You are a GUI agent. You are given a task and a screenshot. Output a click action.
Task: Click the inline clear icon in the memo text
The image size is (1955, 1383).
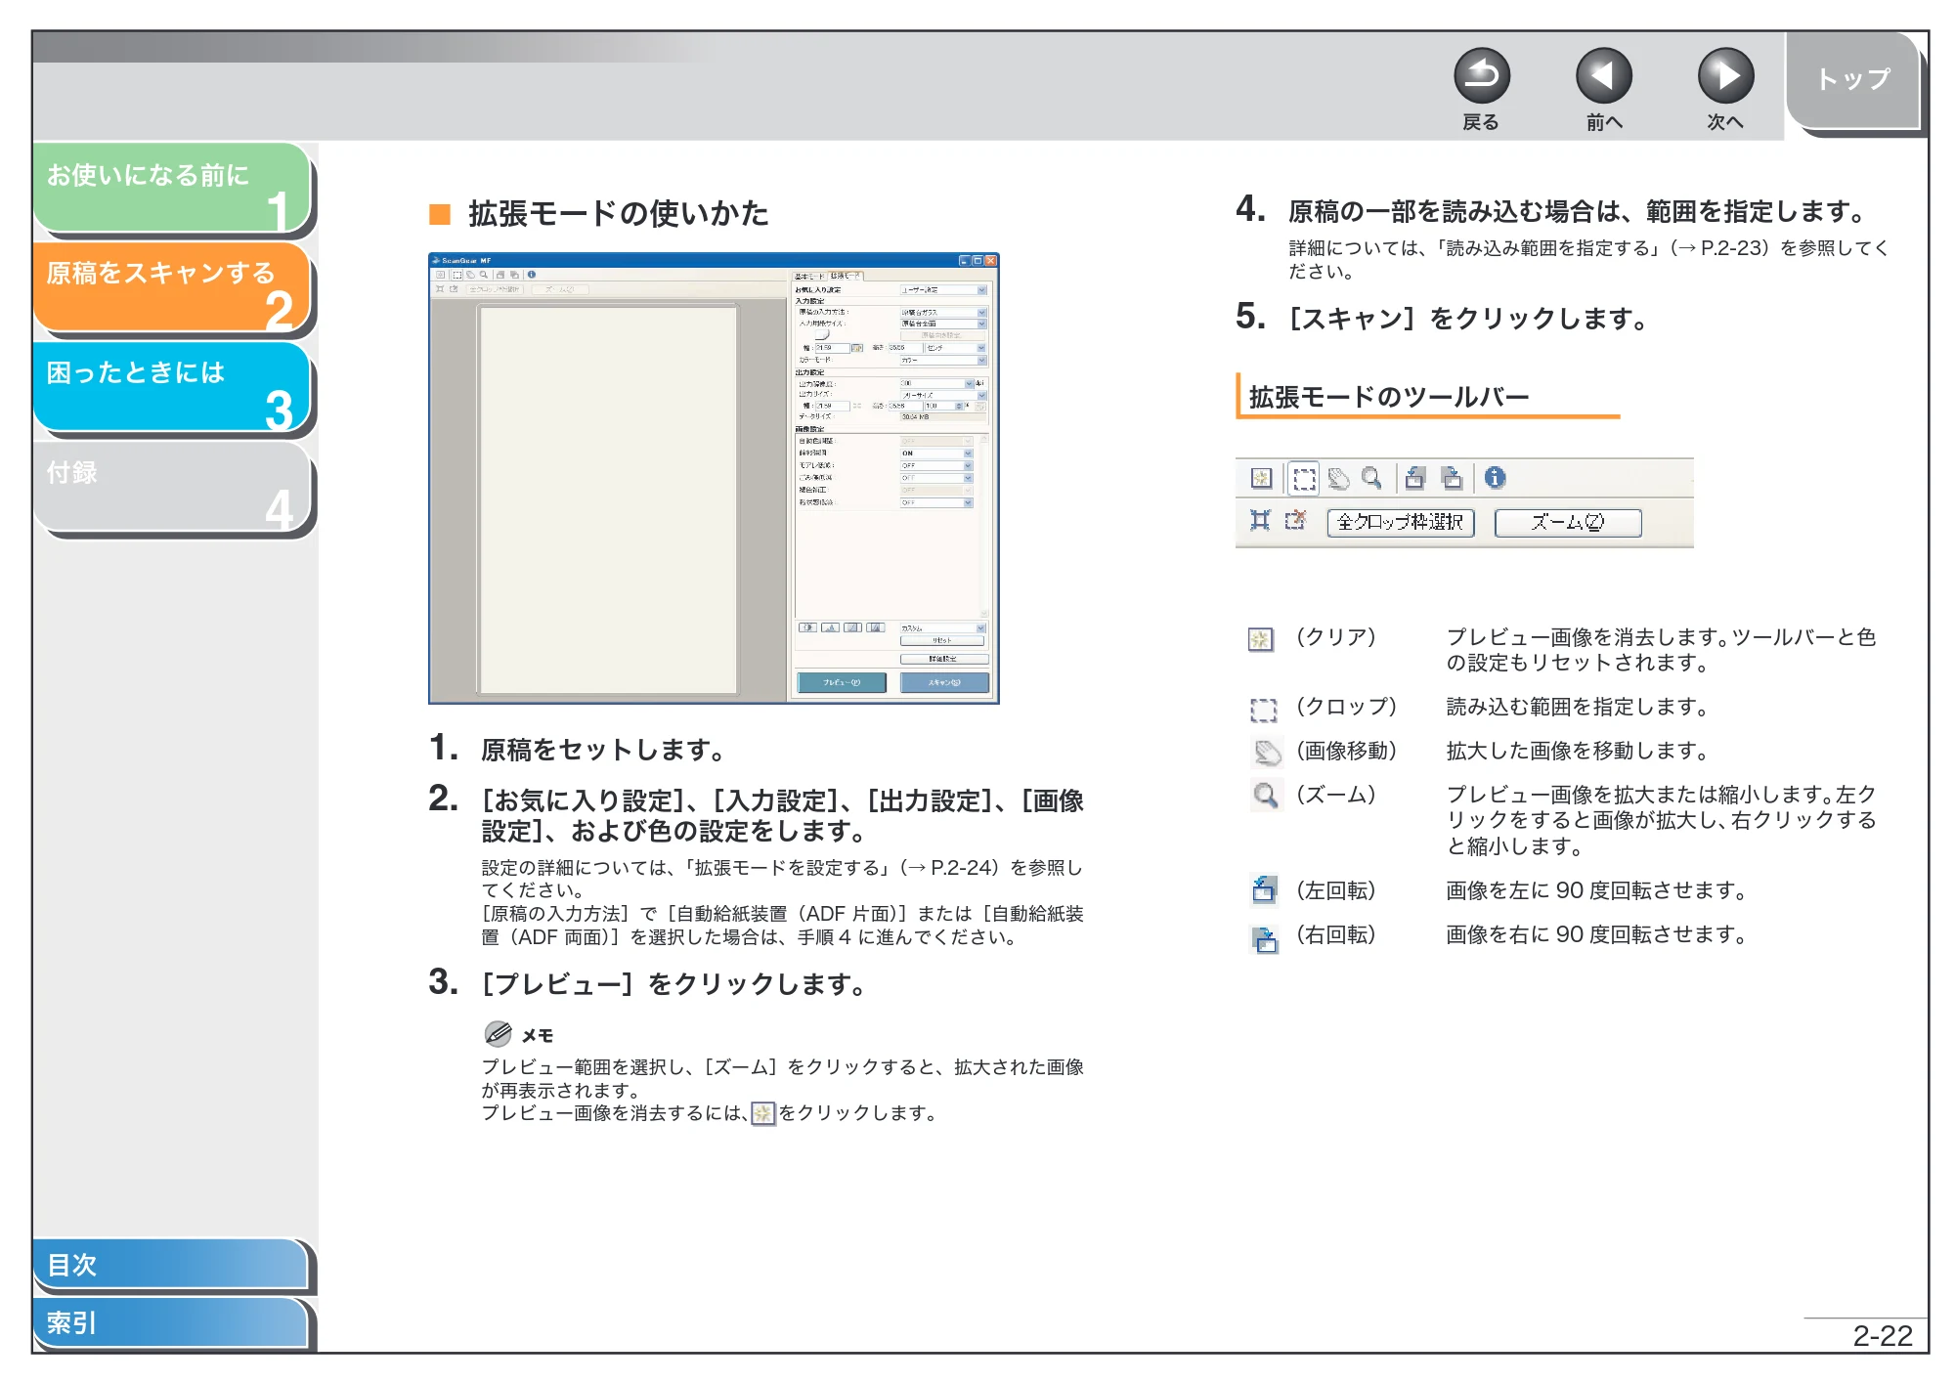click(762, 1113)
